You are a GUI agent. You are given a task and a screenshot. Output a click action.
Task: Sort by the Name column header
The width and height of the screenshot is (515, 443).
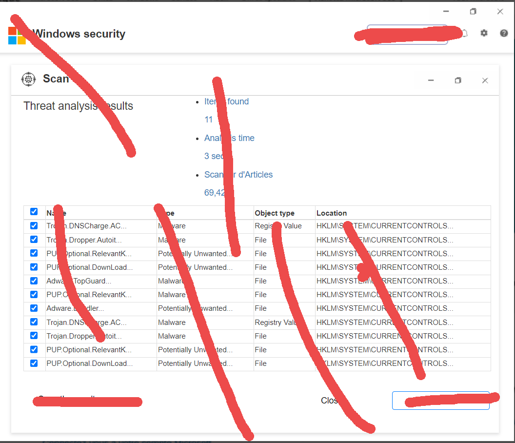[56, 213]
